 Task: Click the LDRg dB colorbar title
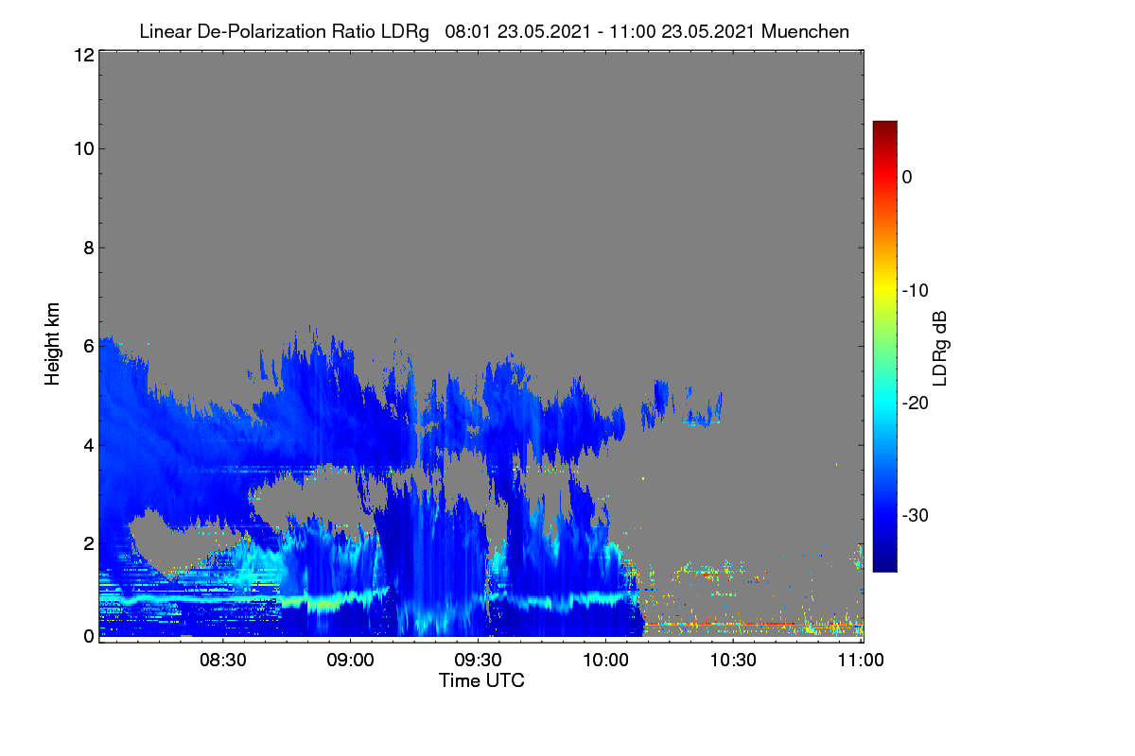click(x=940, y=347)
